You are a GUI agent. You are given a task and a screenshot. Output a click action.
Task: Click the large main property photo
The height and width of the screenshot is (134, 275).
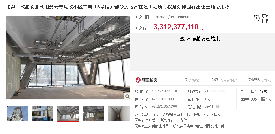pyautogui.click(x=68, y=58)
